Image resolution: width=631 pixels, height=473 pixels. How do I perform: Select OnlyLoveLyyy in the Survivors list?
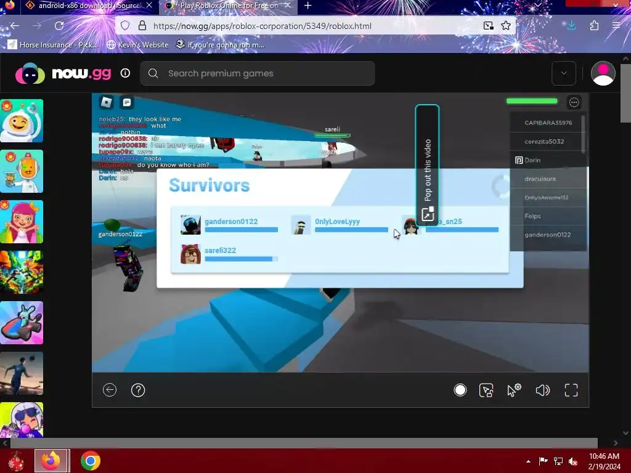(x=340, y=225)
